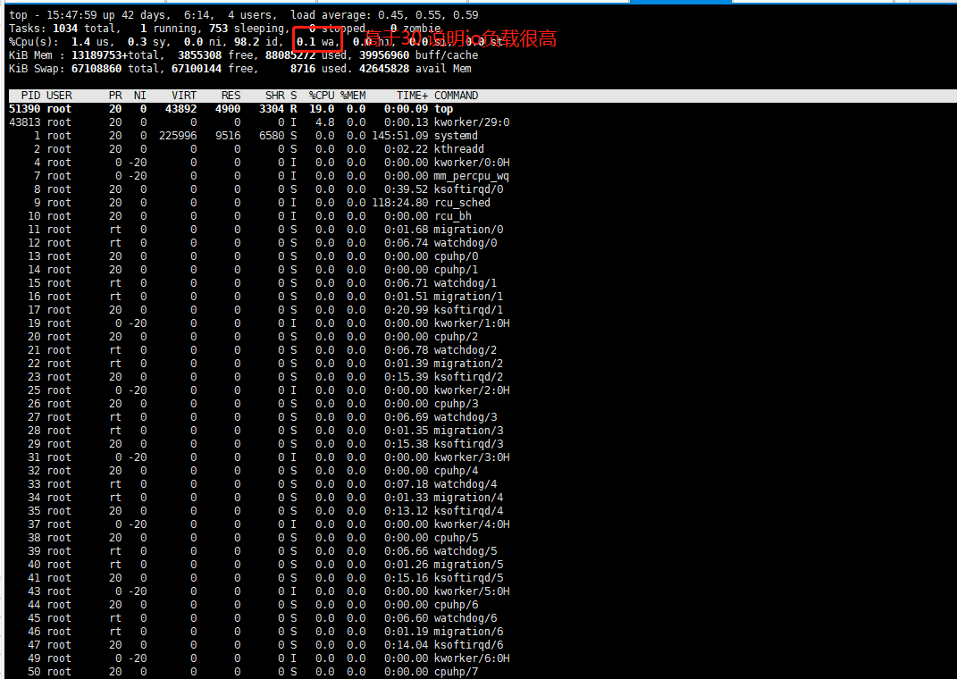Screen dimensions: 957x679
Task: Select the cpuhp/7 process command
Action: tap(456, 673)
